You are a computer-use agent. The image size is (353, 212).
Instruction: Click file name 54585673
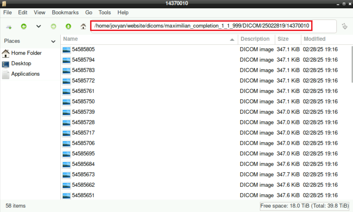tap(83, 175)
